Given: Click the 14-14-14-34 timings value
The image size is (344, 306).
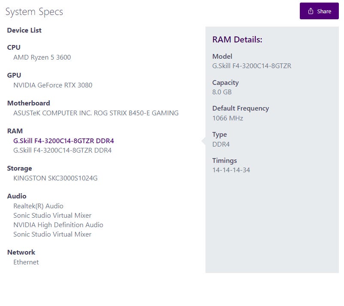Looking at the screenshot, I should click(x=231, y=170).
